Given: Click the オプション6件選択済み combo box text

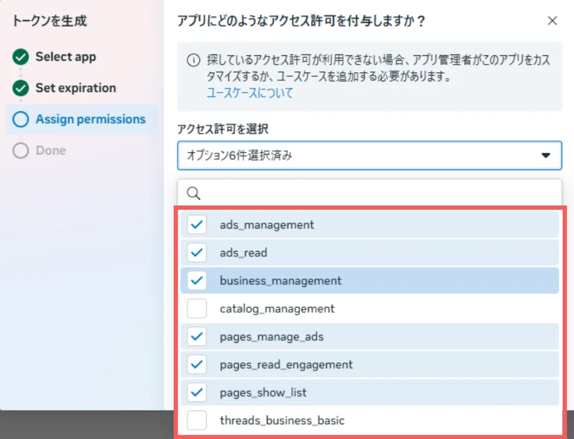Looking at the screenshot, I should (239, 156).
